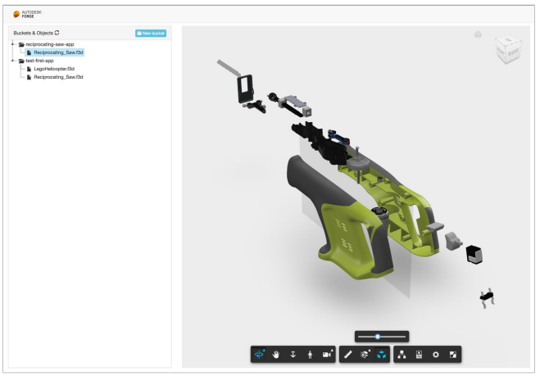The width and height of the screenshot is (540, 376).
Task: Select the Measure ruler tool
Action: (x=347, y=355)
